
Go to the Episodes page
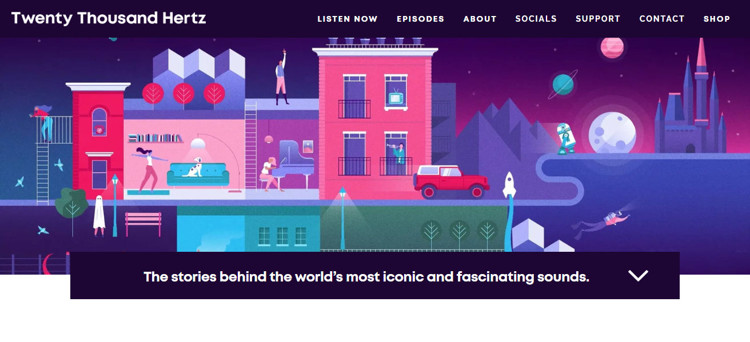click(421, 19)
